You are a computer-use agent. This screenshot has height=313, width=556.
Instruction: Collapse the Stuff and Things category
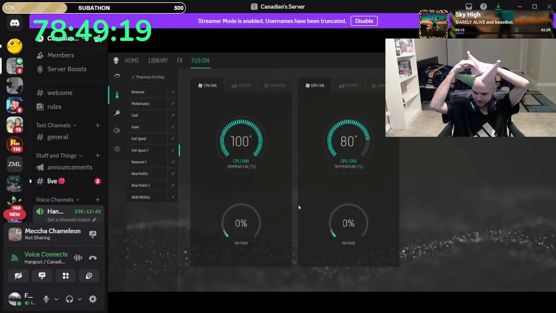click(x=59, y=156)
